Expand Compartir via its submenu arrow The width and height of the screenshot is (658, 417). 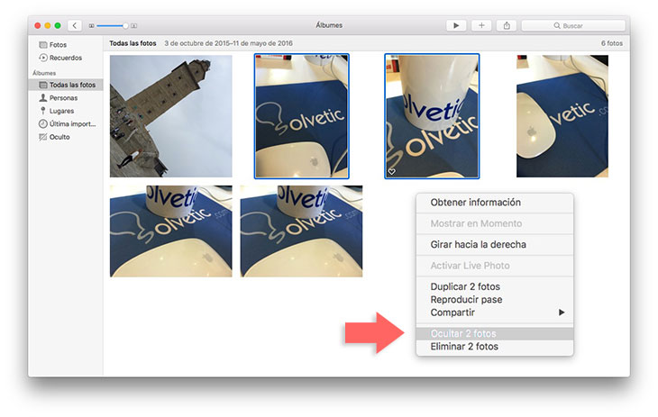[562, 313]
